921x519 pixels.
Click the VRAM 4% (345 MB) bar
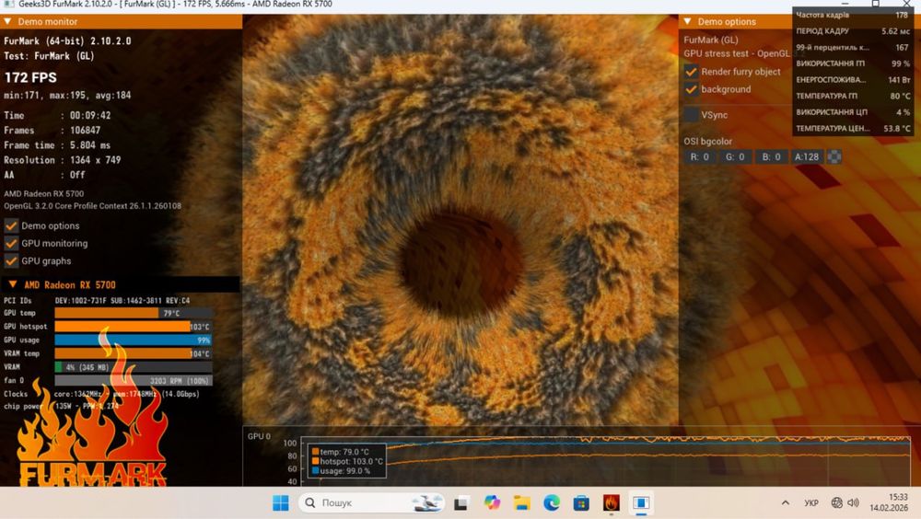coord(134,367)
